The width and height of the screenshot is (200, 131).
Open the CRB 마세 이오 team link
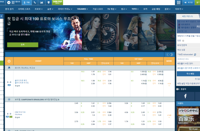click(x=20, y=112)
